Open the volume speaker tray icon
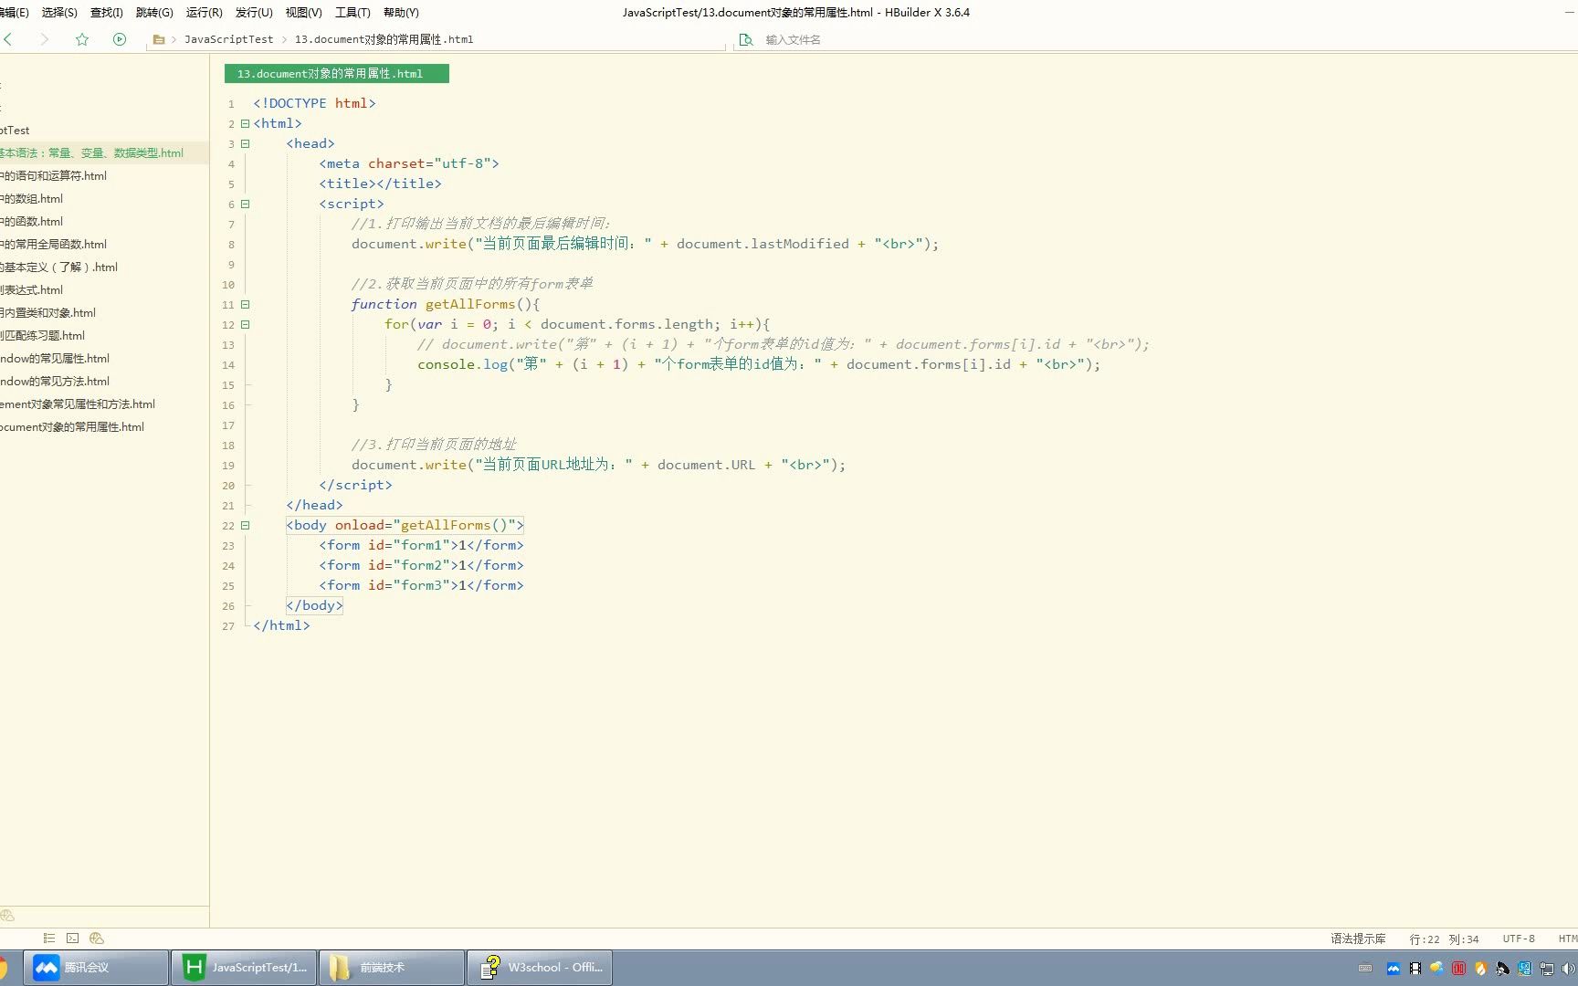This screenshot has width=1578, height=986. coord(1569,969)
